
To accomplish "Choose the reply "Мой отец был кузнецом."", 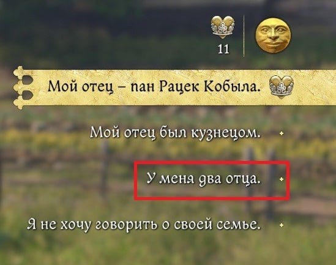I will point(175,133).
